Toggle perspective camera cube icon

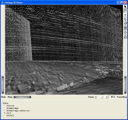[125, 37]
